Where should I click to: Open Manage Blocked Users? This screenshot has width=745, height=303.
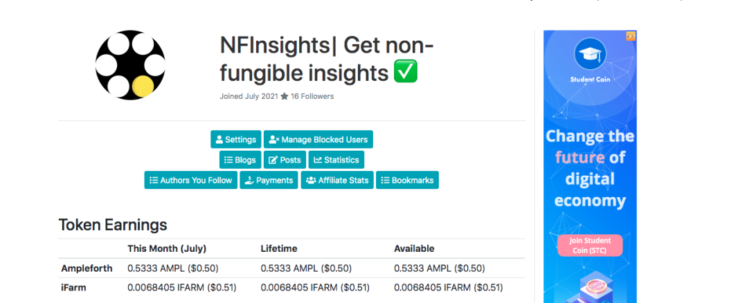click(318, 140)
